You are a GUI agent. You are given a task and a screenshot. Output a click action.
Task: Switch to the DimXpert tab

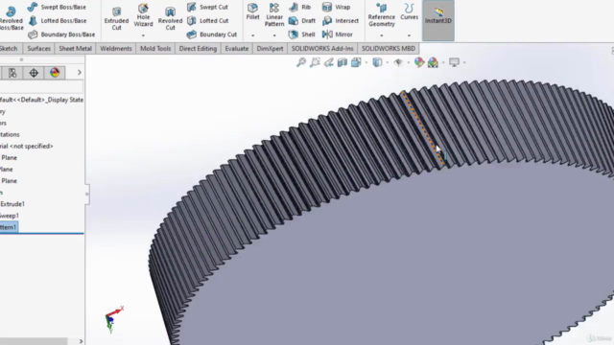point(270,49)
